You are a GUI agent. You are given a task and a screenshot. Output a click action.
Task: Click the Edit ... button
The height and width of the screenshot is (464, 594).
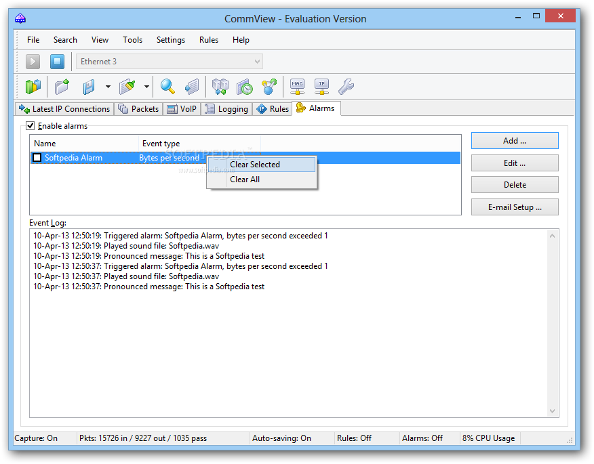coord(515,163)
